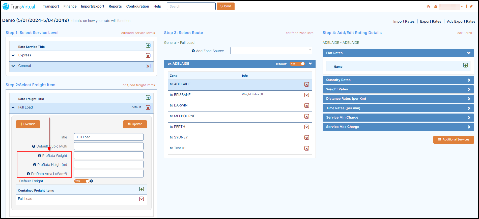
Task: Open the Twitter link icon
Action: 471,6
